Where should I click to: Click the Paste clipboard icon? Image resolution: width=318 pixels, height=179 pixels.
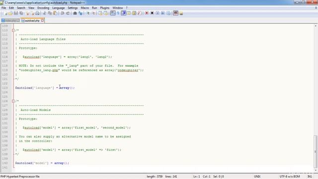(x=55, y=13)
